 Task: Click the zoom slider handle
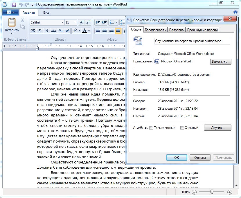coord(212,192)
